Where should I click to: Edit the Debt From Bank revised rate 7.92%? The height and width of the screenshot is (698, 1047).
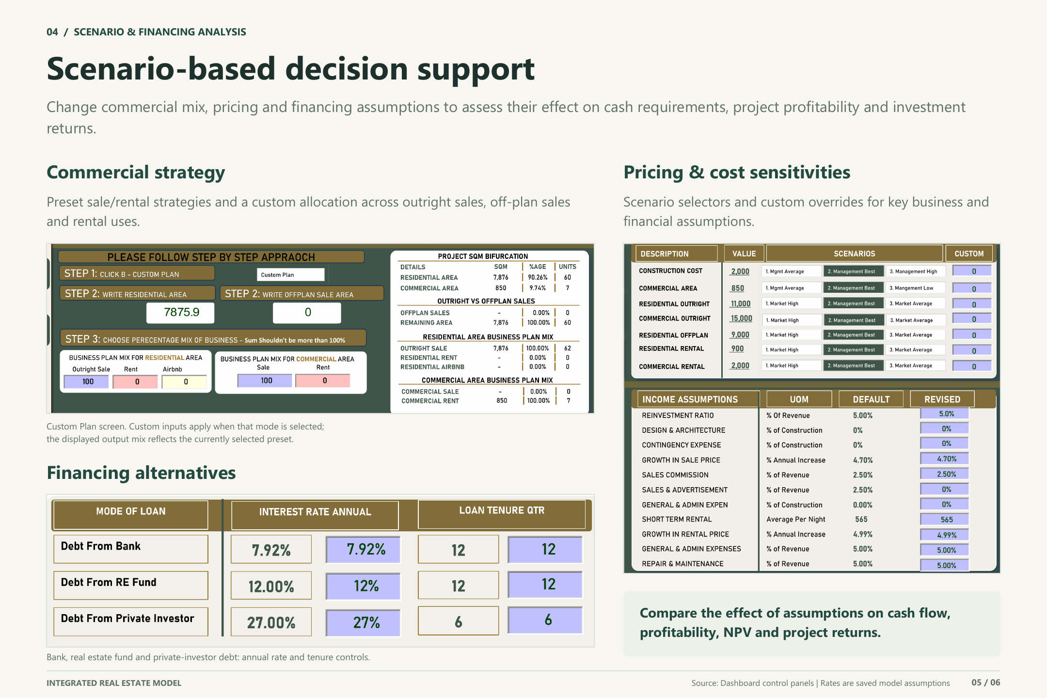[364, 550]
